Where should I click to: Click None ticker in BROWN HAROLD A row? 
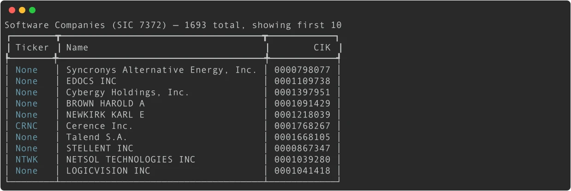[27, 103]
